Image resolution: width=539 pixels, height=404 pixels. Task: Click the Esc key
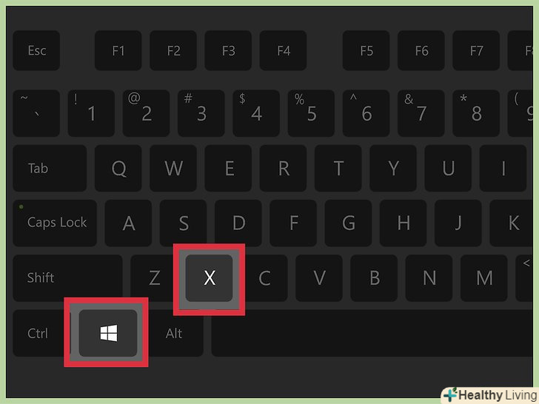[x=36, y=50]
